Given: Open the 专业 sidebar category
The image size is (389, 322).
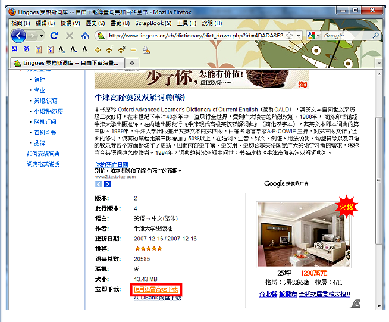Looking at the screenshot, I should coord(39,90).
